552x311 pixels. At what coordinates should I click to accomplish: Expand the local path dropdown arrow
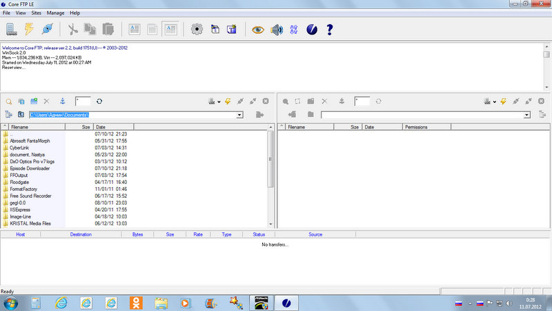[x=239, y=115]
